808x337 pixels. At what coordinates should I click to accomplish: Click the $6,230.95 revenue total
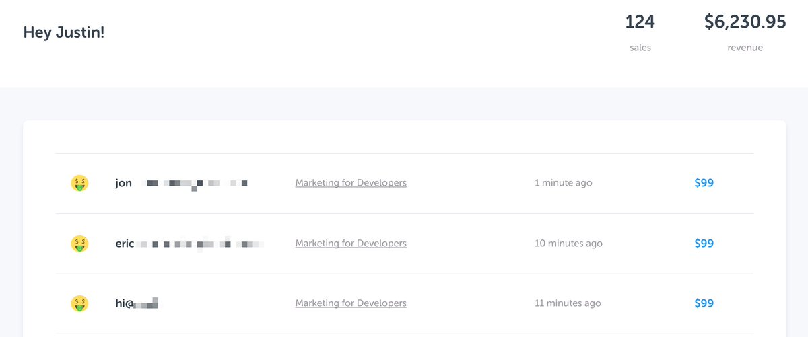tap(745, 22)
